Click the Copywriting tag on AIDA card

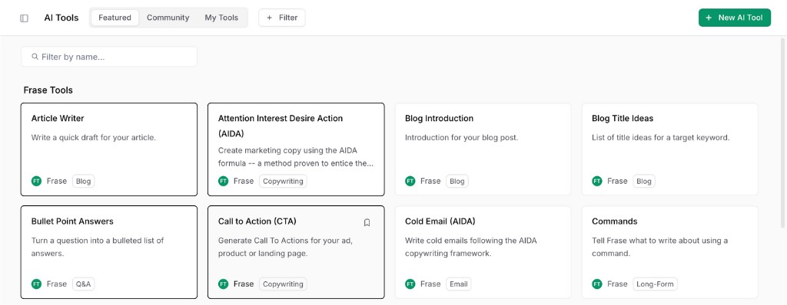click(x=283, y=182)
